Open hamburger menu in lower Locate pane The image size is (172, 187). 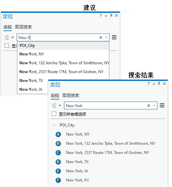(162, 105)
